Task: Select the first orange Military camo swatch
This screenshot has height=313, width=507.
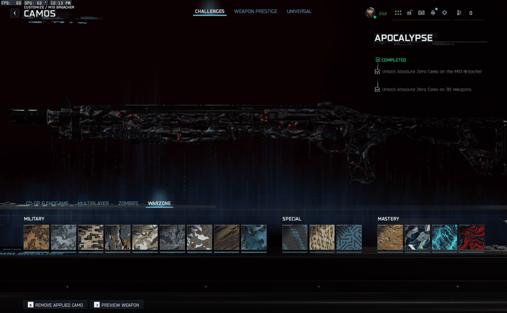Action: (36, 237)
